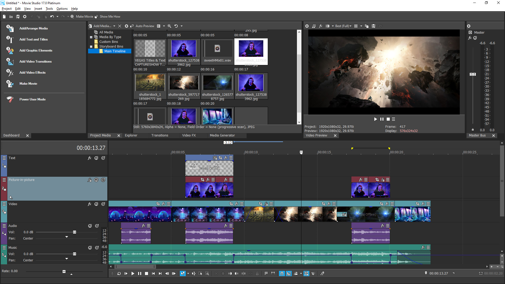Image resolution: width=505 pixels, height=284 pixels.
Task: Open Project Video FX on the Video track
Action: pyautogui.click(x=89, y=204)
